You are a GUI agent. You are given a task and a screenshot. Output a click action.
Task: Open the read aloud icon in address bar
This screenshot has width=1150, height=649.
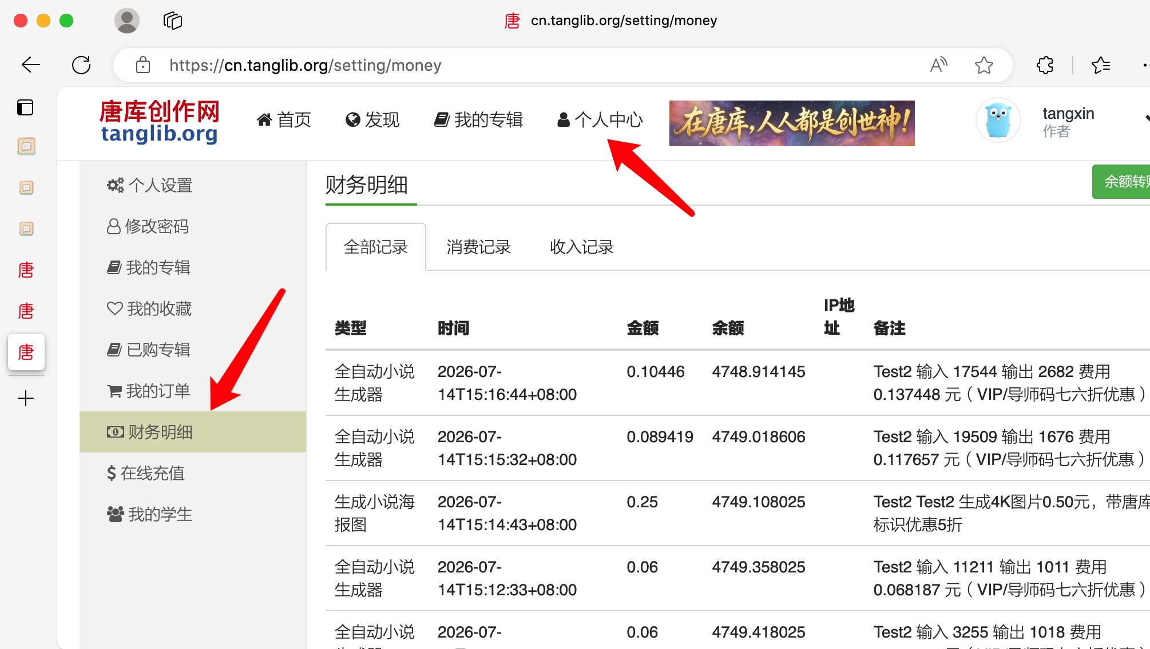click(938, 65)
